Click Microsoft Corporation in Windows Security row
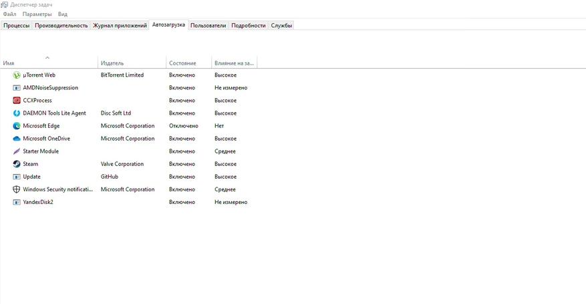 (128, 189)
